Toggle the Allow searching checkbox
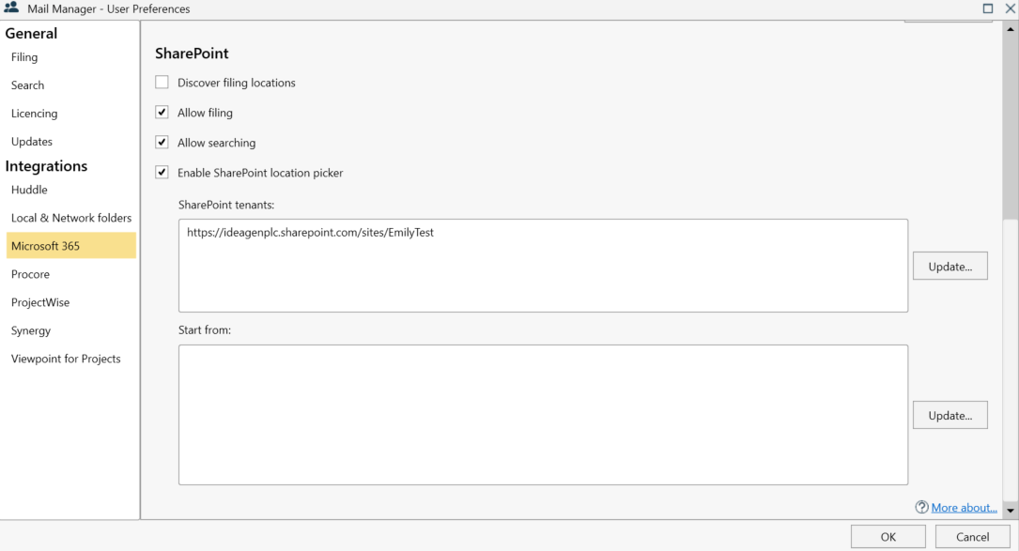The width and height of the screenshot is (1019, 551). point(162,143)
